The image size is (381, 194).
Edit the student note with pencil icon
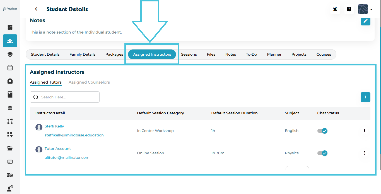coord(365,21)
